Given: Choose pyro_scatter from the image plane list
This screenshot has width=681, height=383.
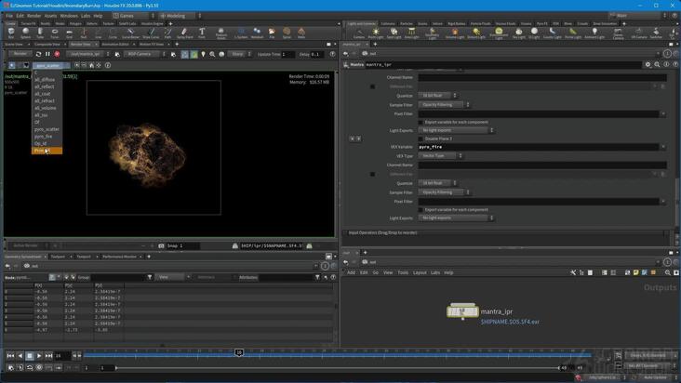Looking at the screenshot, I should 47,129.
